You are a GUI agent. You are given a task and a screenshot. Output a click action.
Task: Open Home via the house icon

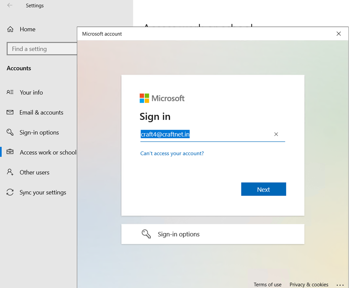(x=10, y=29)
